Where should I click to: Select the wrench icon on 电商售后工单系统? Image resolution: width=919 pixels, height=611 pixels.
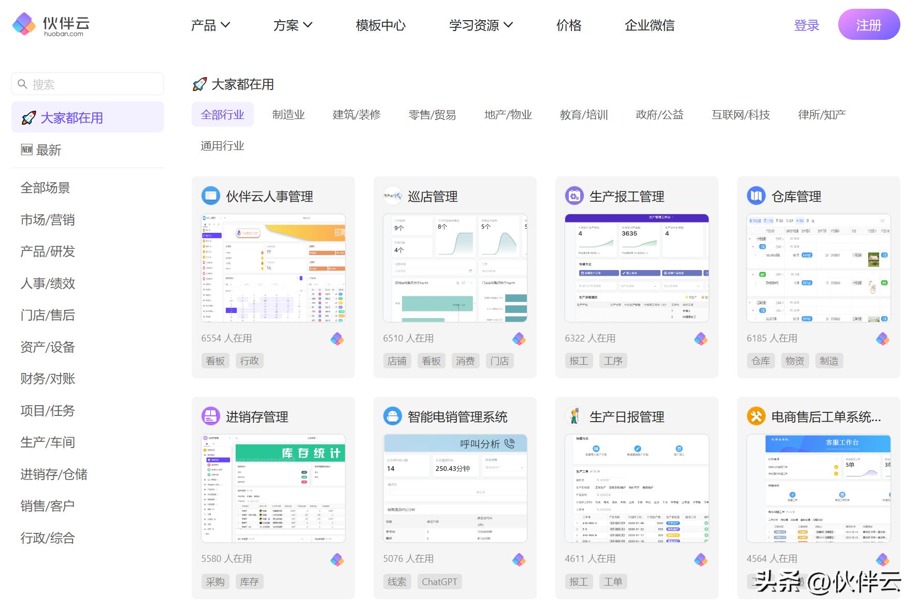click(x=756, y=415)
